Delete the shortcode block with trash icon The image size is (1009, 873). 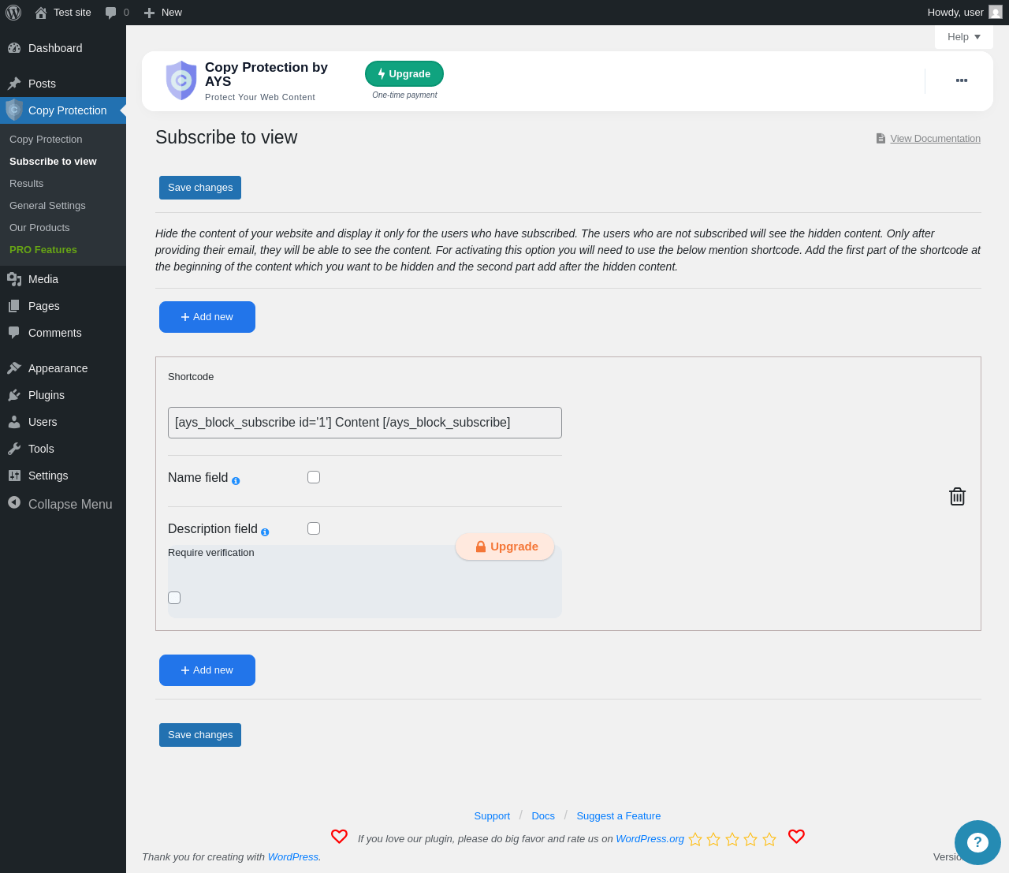(957, 496)
